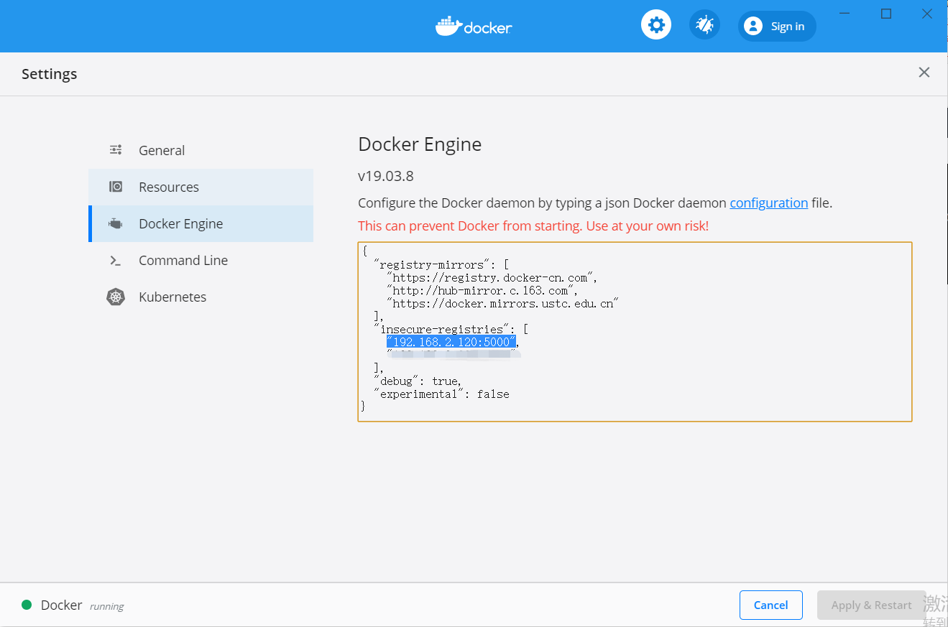The image size is (948, 627).
Task: Click the Docker Engine whale icon
Action: [x=116, y=223]
